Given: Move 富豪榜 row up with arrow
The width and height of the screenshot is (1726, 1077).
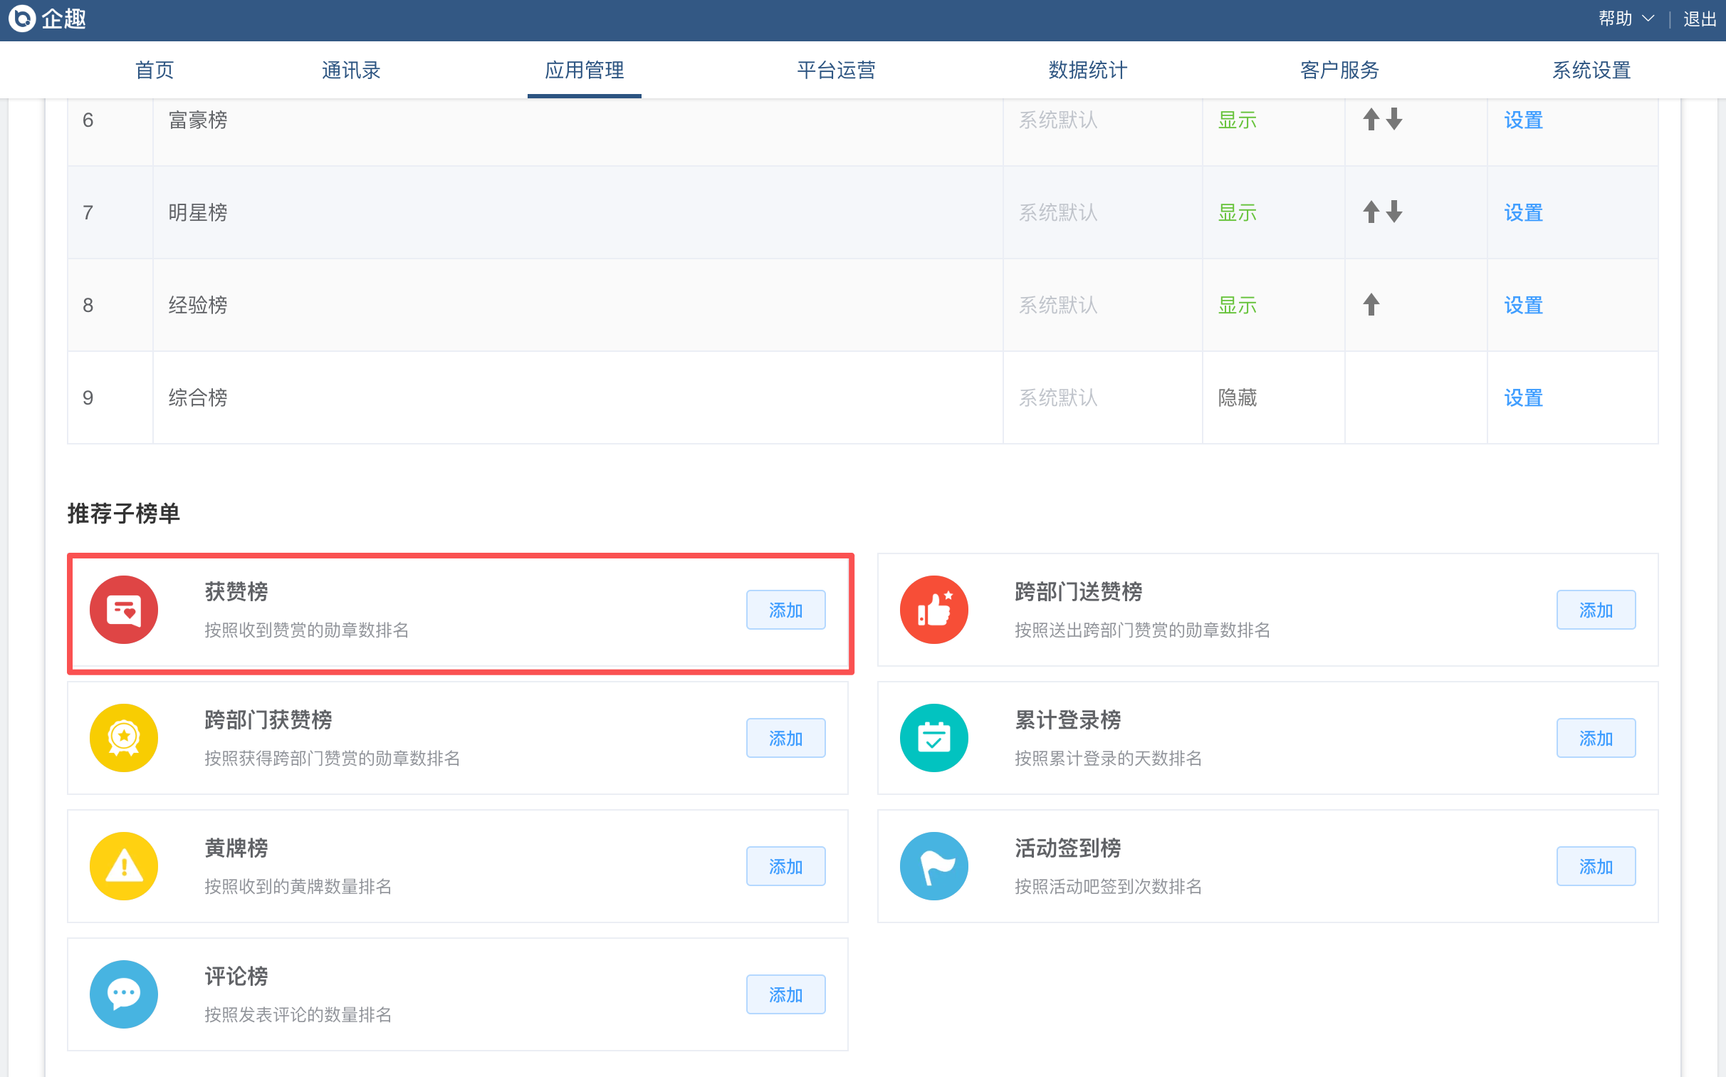Looking at the screenshot, I should (x=1371, y=119).
